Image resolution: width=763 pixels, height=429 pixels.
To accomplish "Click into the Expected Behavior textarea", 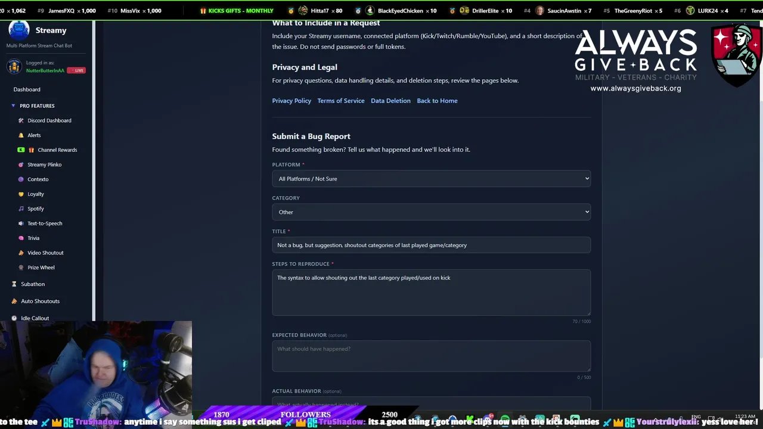I will point(431,356).
